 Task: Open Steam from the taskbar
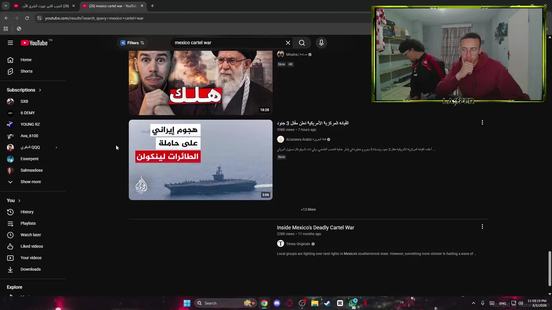coord(327,303)
